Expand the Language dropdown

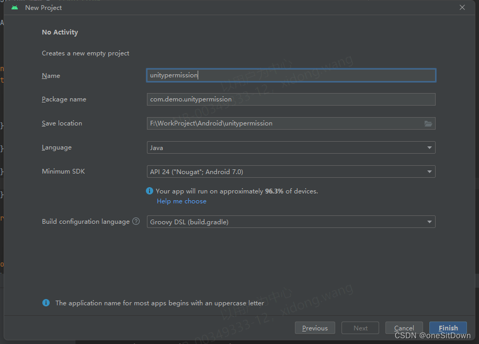[x=429, y=147]
